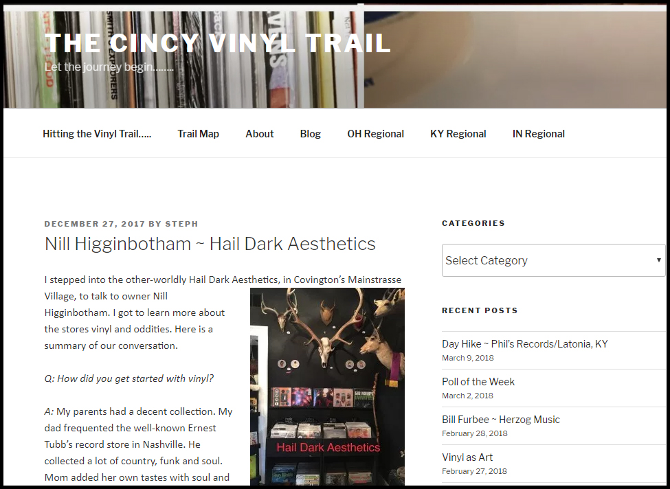Open The Cincy Vinyl Trail site title
The height and width of the screenshot is (489, 670).
(x=217, y=43)
